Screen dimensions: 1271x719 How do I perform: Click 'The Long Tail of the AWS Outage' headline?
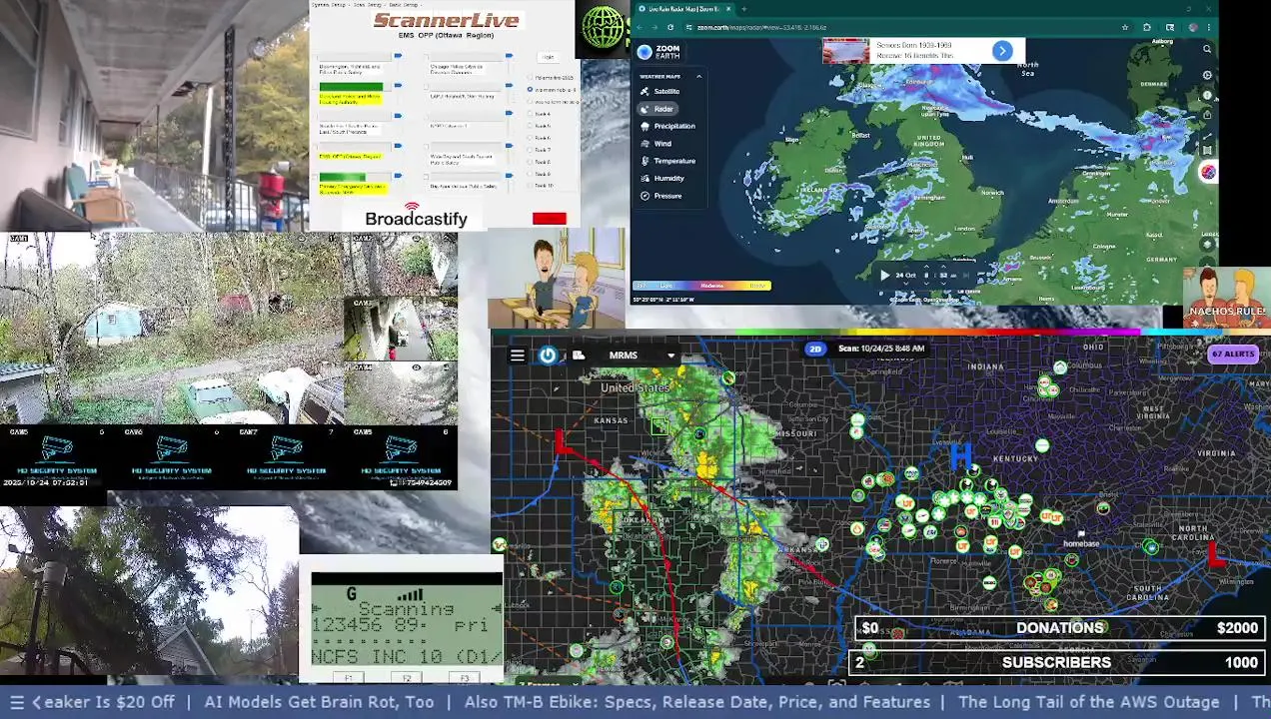point(1088,702)
